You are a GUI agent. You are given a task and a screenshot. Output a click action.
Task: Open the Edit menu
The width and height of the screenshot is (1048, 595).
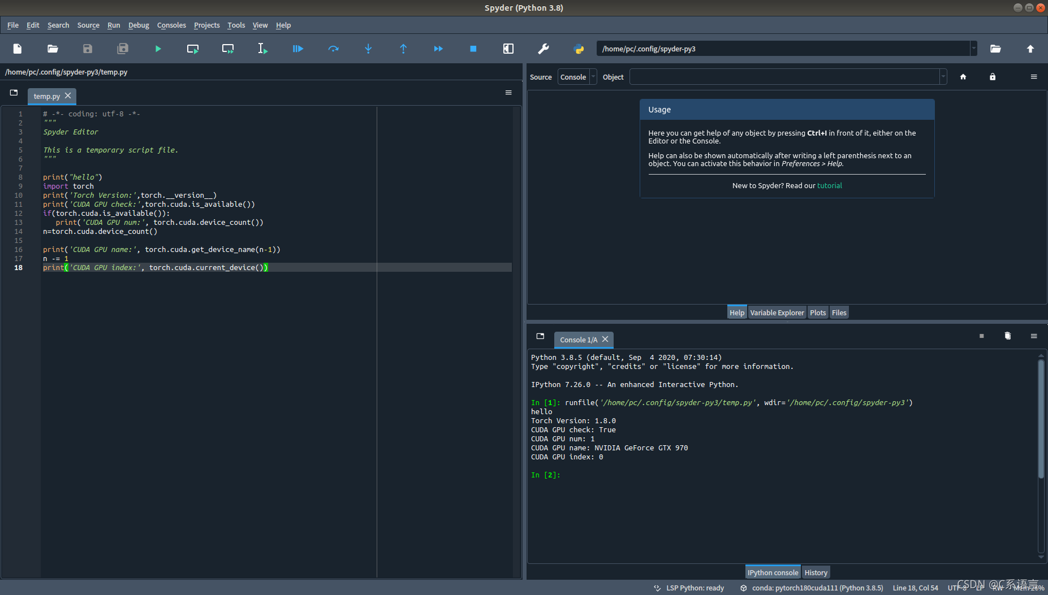coord(33,25)
